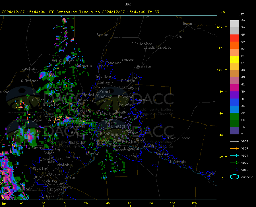
Task: Click the -40 km horizontal axis tick
Action: click(21, 203)
